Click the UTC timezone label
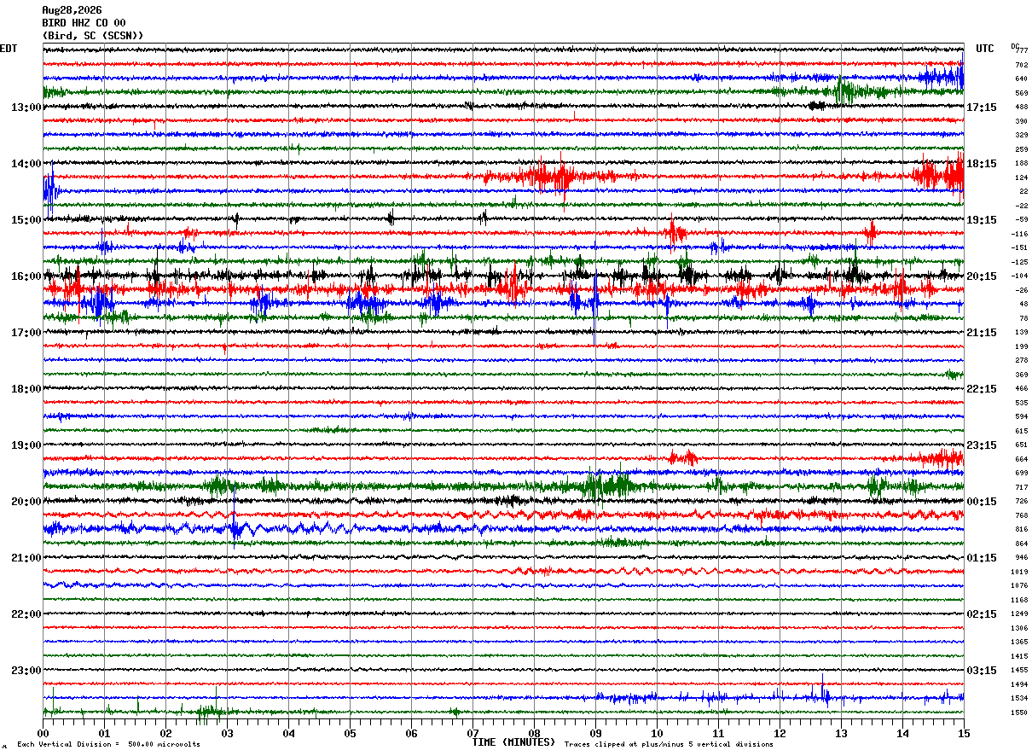 985,49
